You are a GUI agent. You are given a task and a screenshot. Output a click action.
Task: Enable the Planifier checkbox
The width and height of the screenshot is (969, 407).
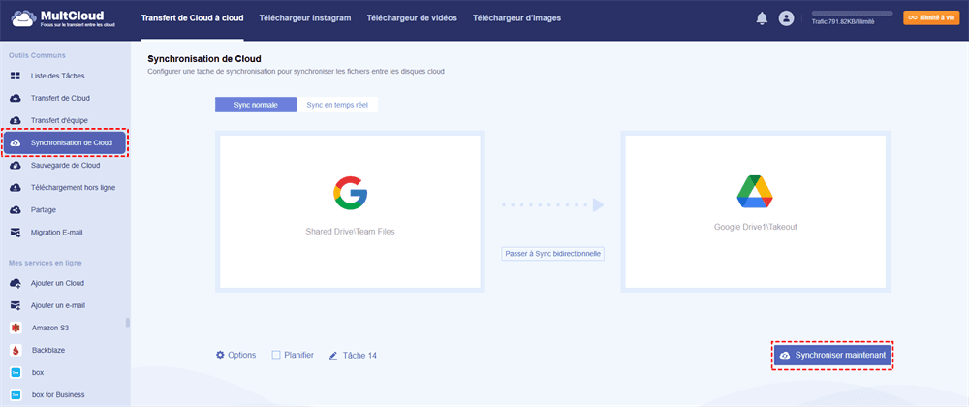276,355
